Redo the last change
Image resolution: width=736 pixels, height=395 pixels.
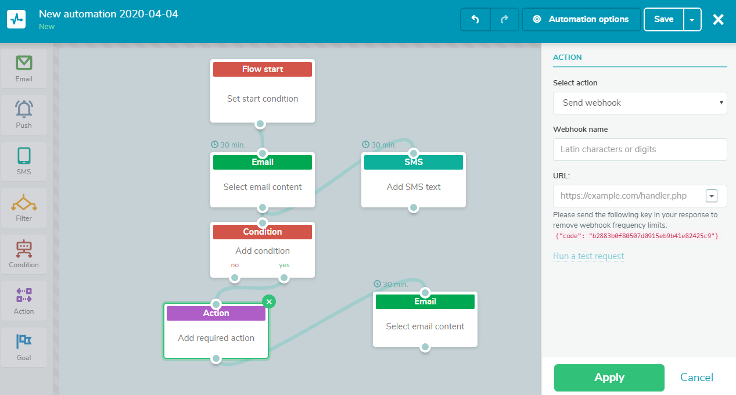504,19
